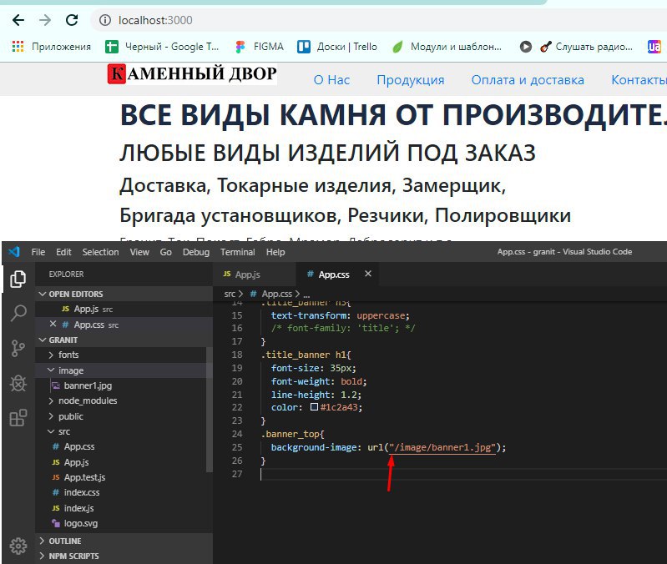Image resolution: width=667 pixels, height=564 pixels.
Task: Collapse the src folder
Action: 121,431
